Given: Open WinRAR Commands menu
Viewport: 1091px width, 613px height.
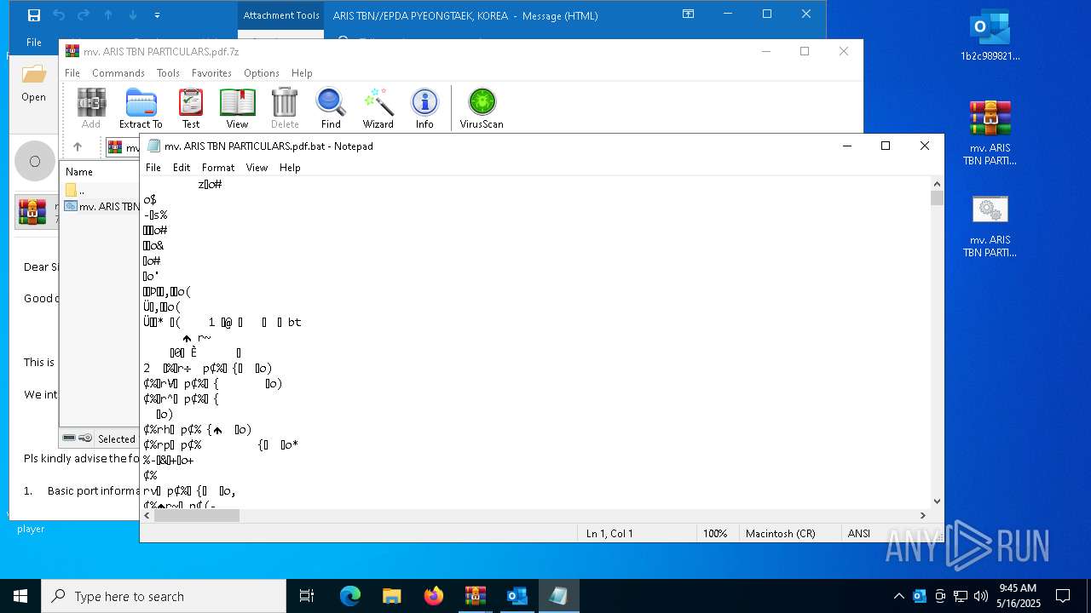Looking at the screenshot, I should pos(118,73).
